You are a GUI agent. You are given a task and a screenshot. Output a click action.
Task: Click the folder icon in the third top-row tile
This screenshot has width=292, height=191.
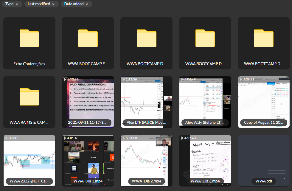tap(146, 38)
